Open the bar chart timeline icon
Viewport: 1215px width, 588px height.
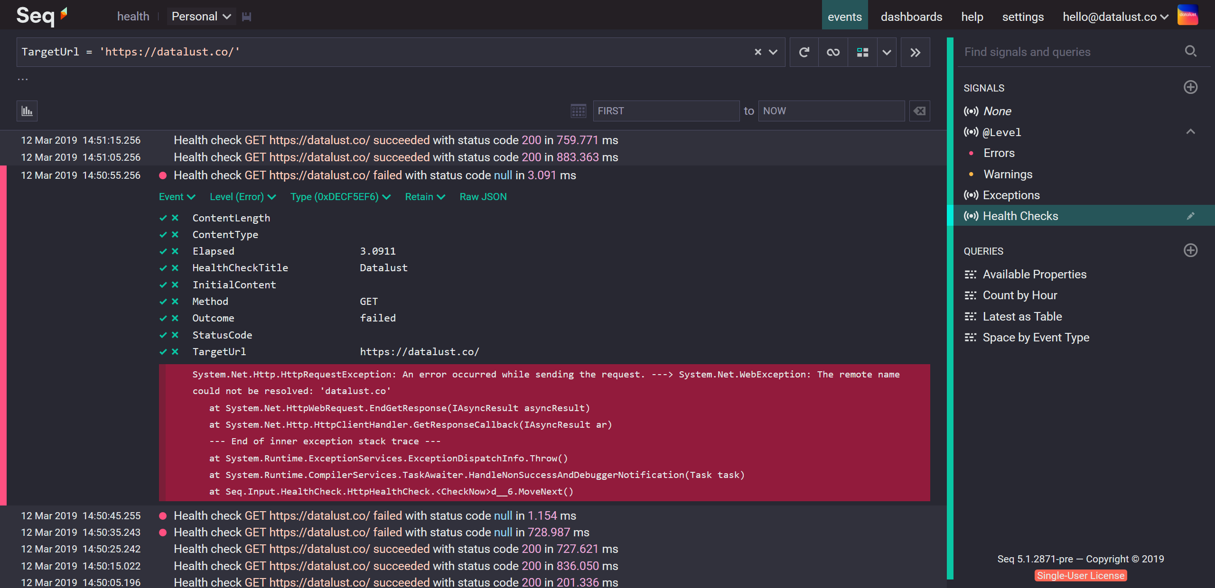(27, 111)
